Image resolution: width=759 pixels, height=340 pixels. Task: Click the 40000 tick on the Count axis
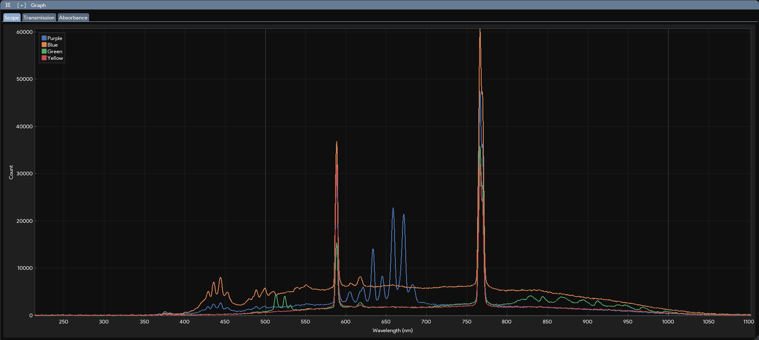(x=24, y=127)
